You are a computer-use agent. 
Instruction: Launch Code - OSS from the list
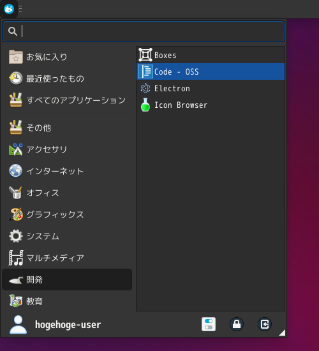coord(211,71)
